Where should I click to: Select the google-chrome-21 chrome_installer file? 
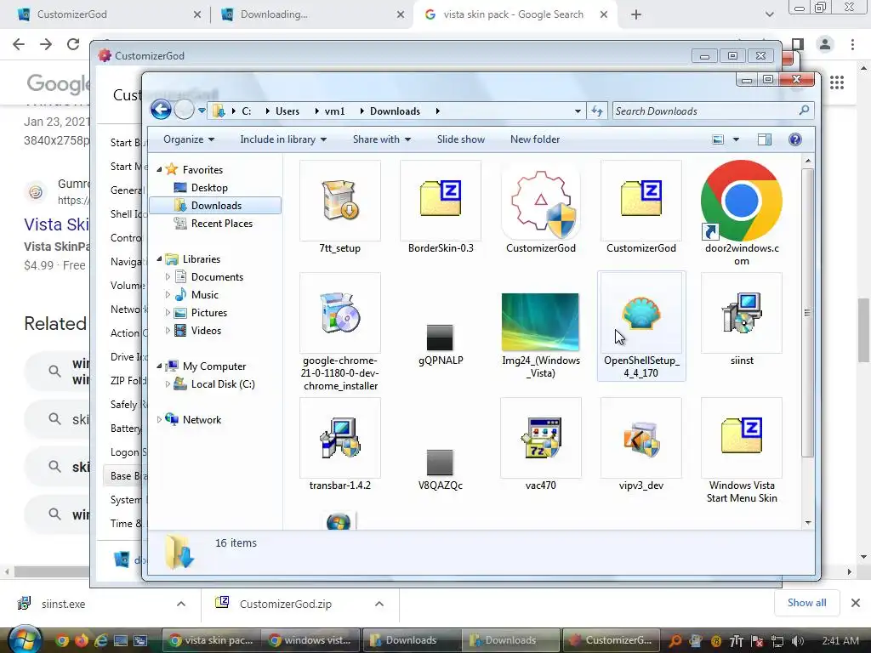coord(340,332)
